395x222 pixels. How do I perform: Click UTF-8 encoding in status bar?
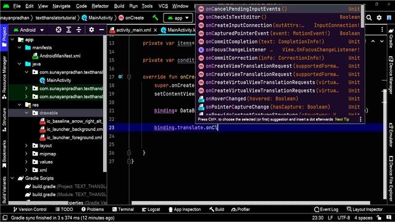[344, 218]
